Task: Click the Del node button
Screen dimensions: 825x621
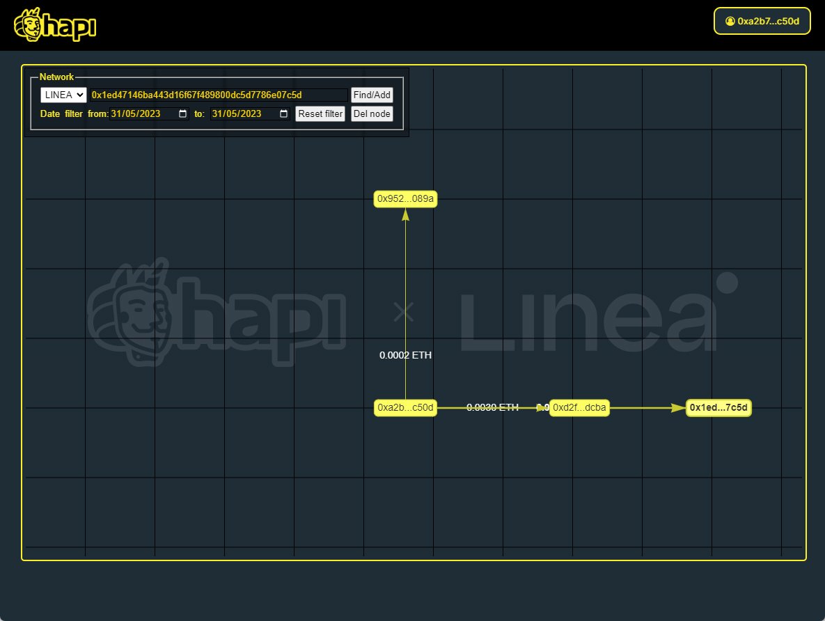Action: tap(372, 113)
